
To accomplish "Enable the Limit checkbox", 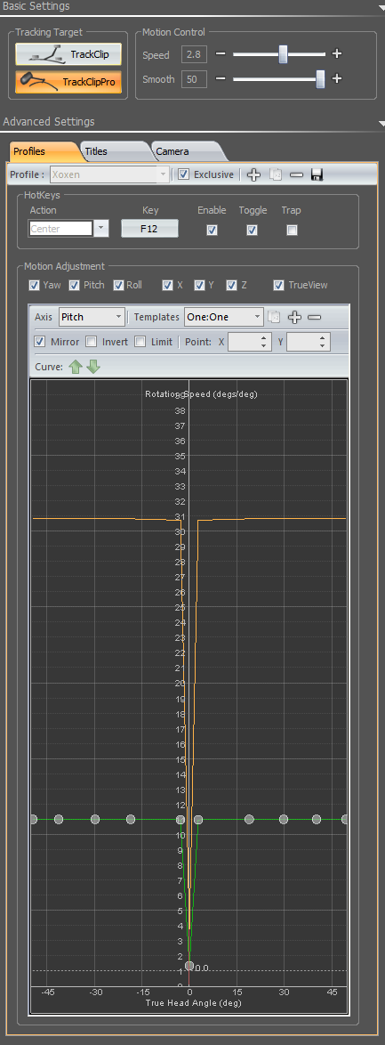I will point(140,342).
